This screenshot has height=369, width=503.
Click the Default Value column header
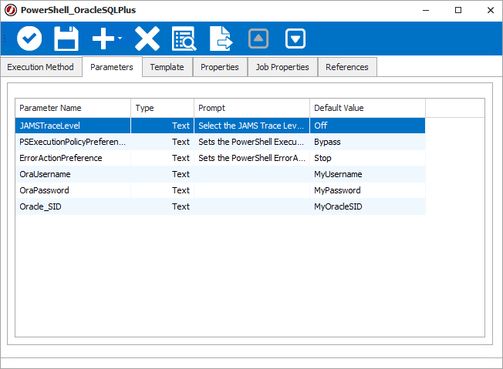click(368, 108)
